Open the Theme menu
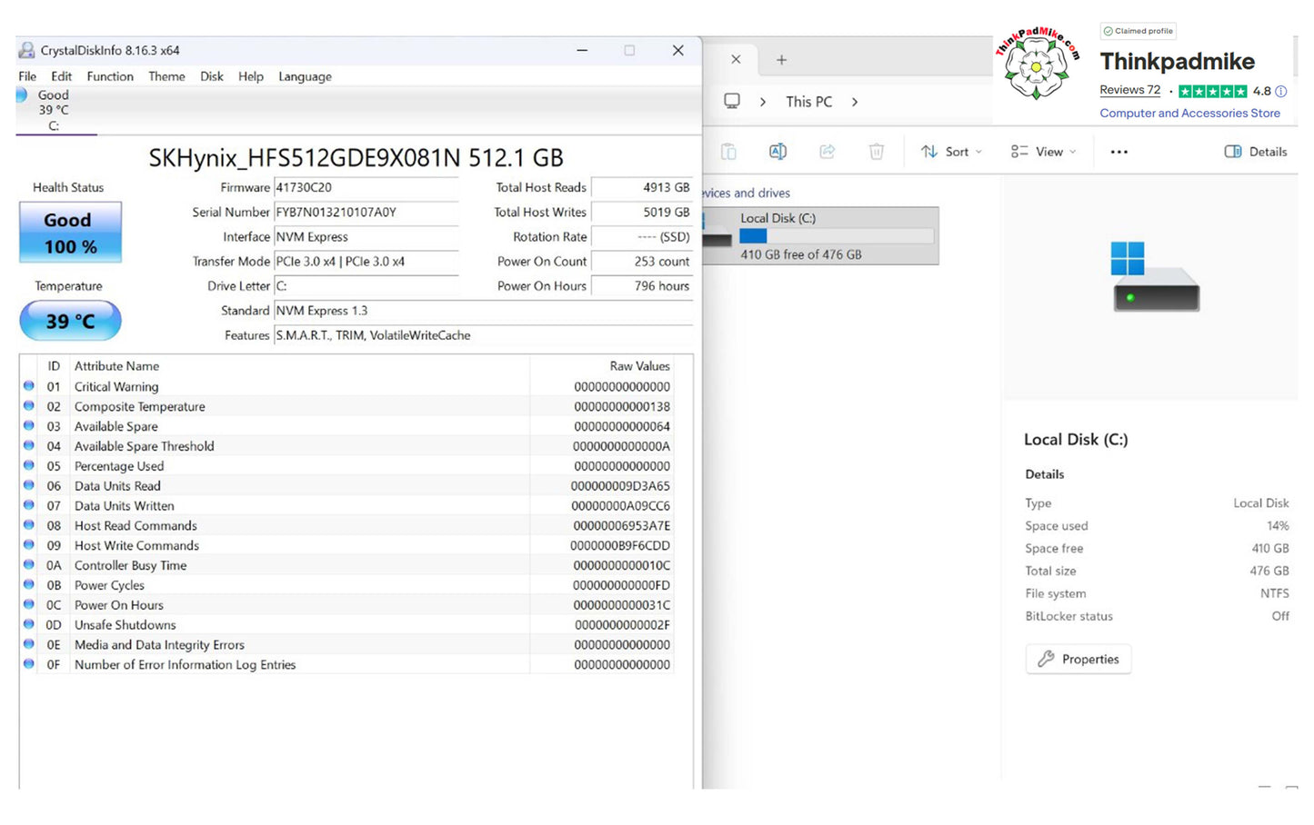Viewport: 1314px width, 825px height. click(166, 76)
